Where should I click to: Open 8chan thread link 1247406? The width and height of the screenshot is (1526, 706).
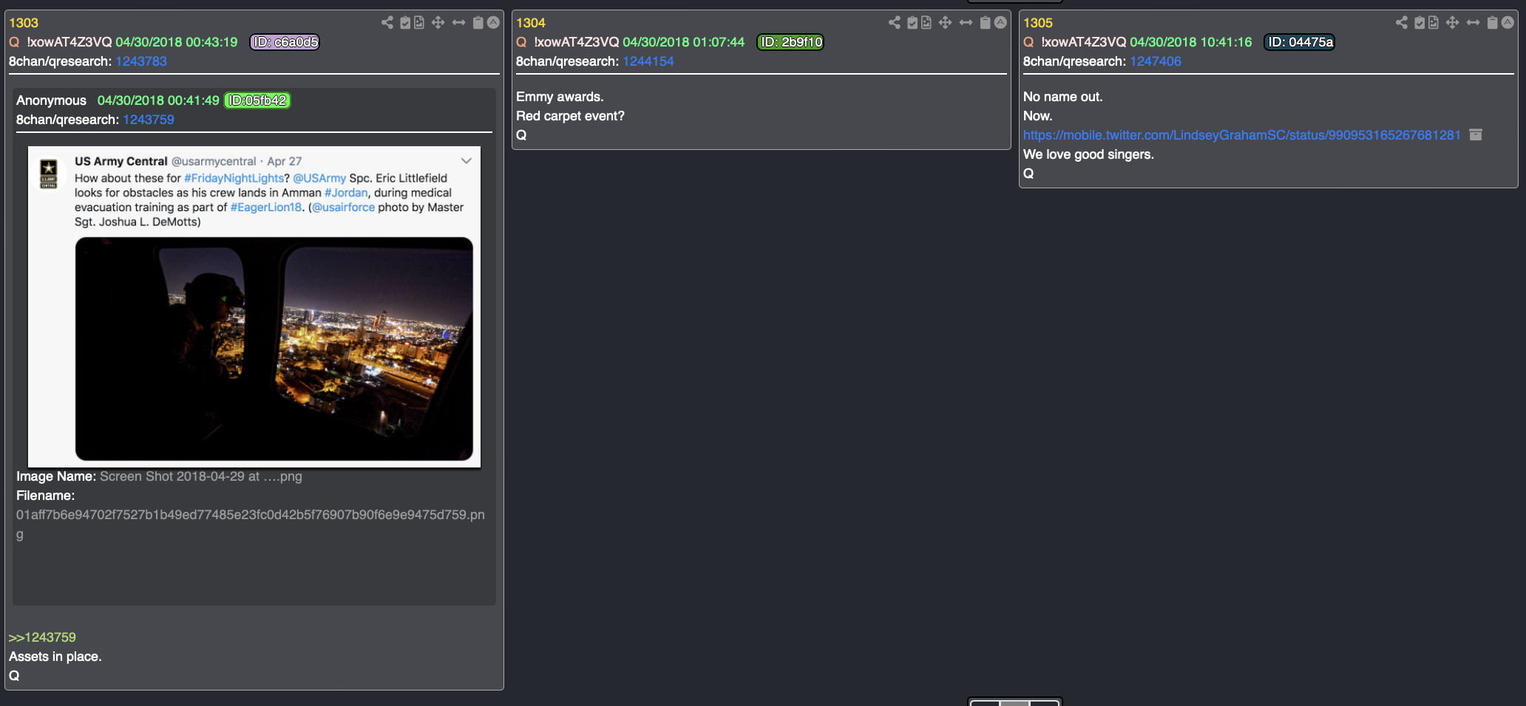point(1156,61)
